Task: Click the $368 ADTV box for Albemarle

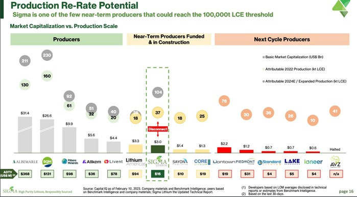Action: 25,174
